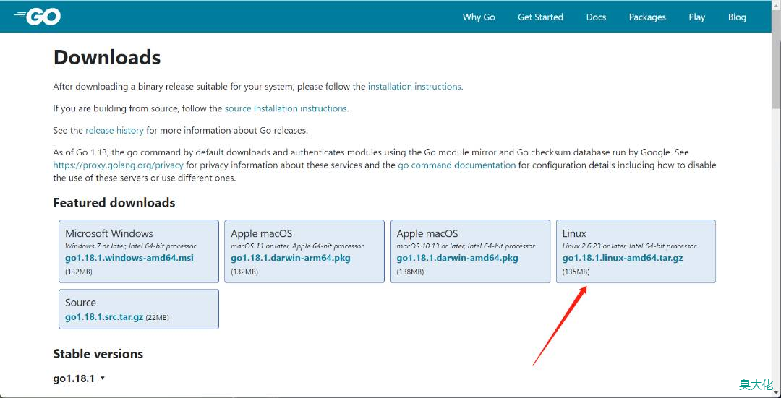Click the Featured downloads heading
Screen dimensions: 781x398
[114, 203]
